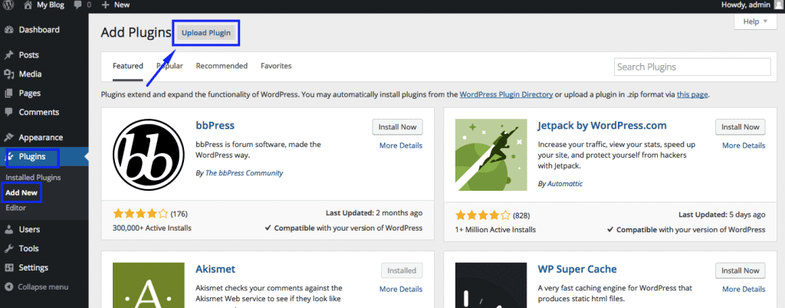Follow the 'this page' upload link

(x=693, y=94)
